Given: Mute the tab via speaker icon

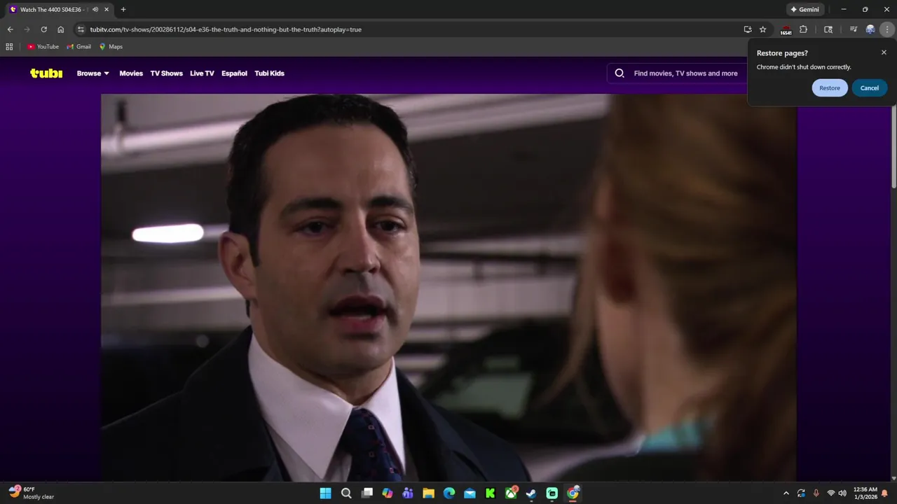Looking at the screenshot, I should point(95,10).
